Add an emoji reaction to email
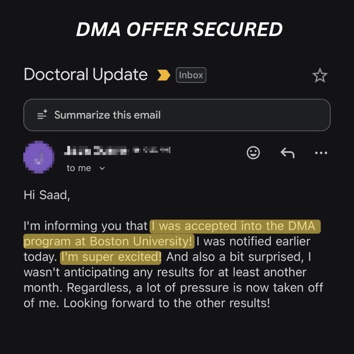The height and width of the screenshot is (354, 354). coord(253,153)
